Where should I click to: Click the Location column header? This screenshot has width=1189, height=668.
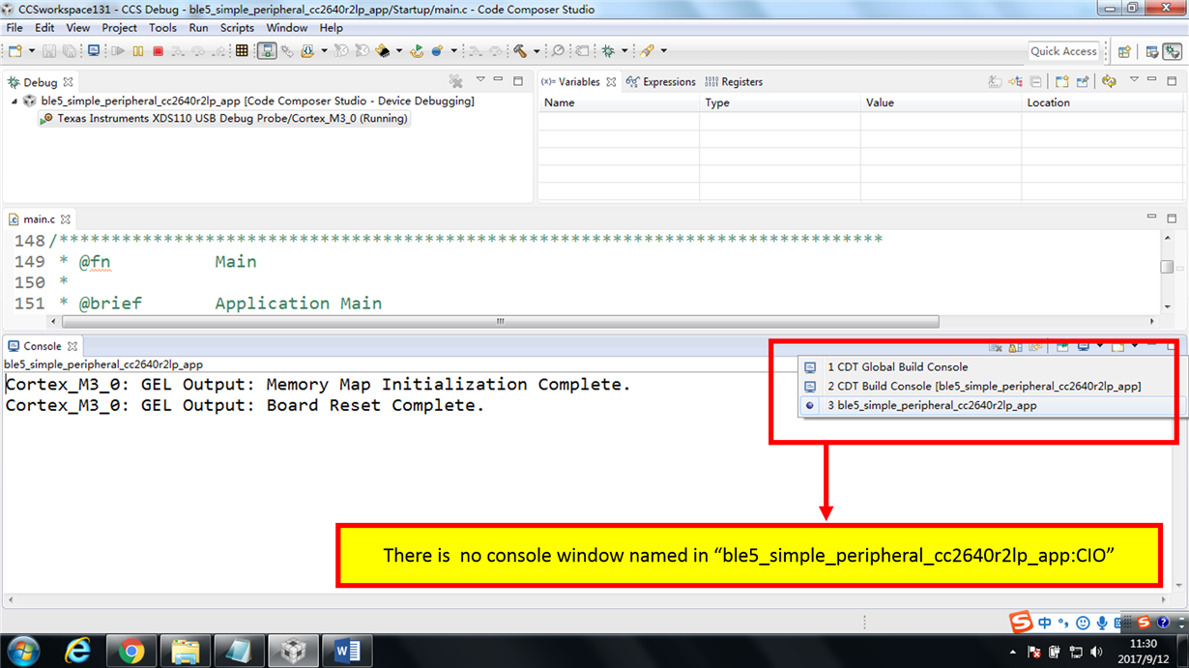coord(1102,102)
